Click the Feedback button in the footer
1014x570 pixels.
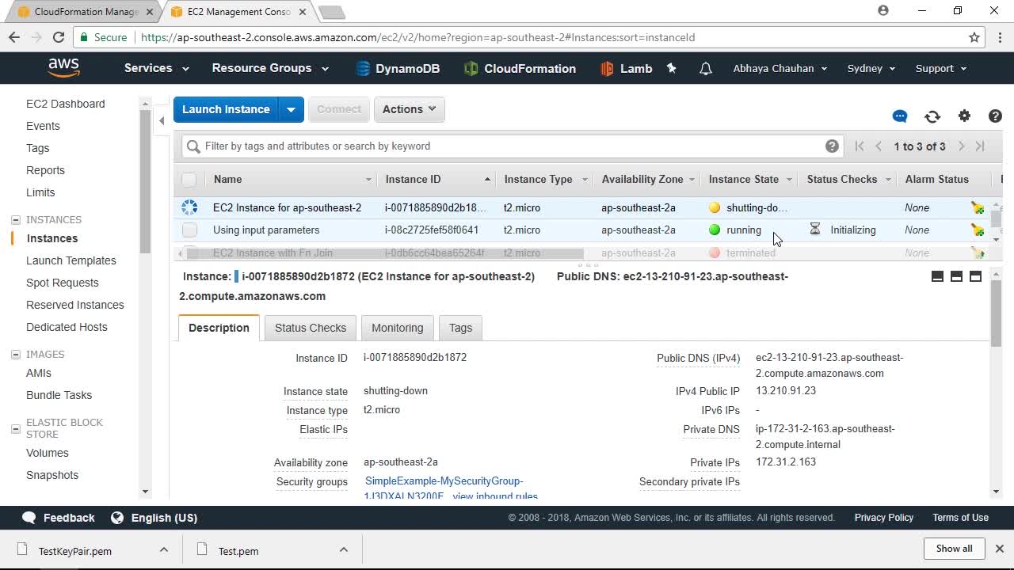tap(59, 518)
